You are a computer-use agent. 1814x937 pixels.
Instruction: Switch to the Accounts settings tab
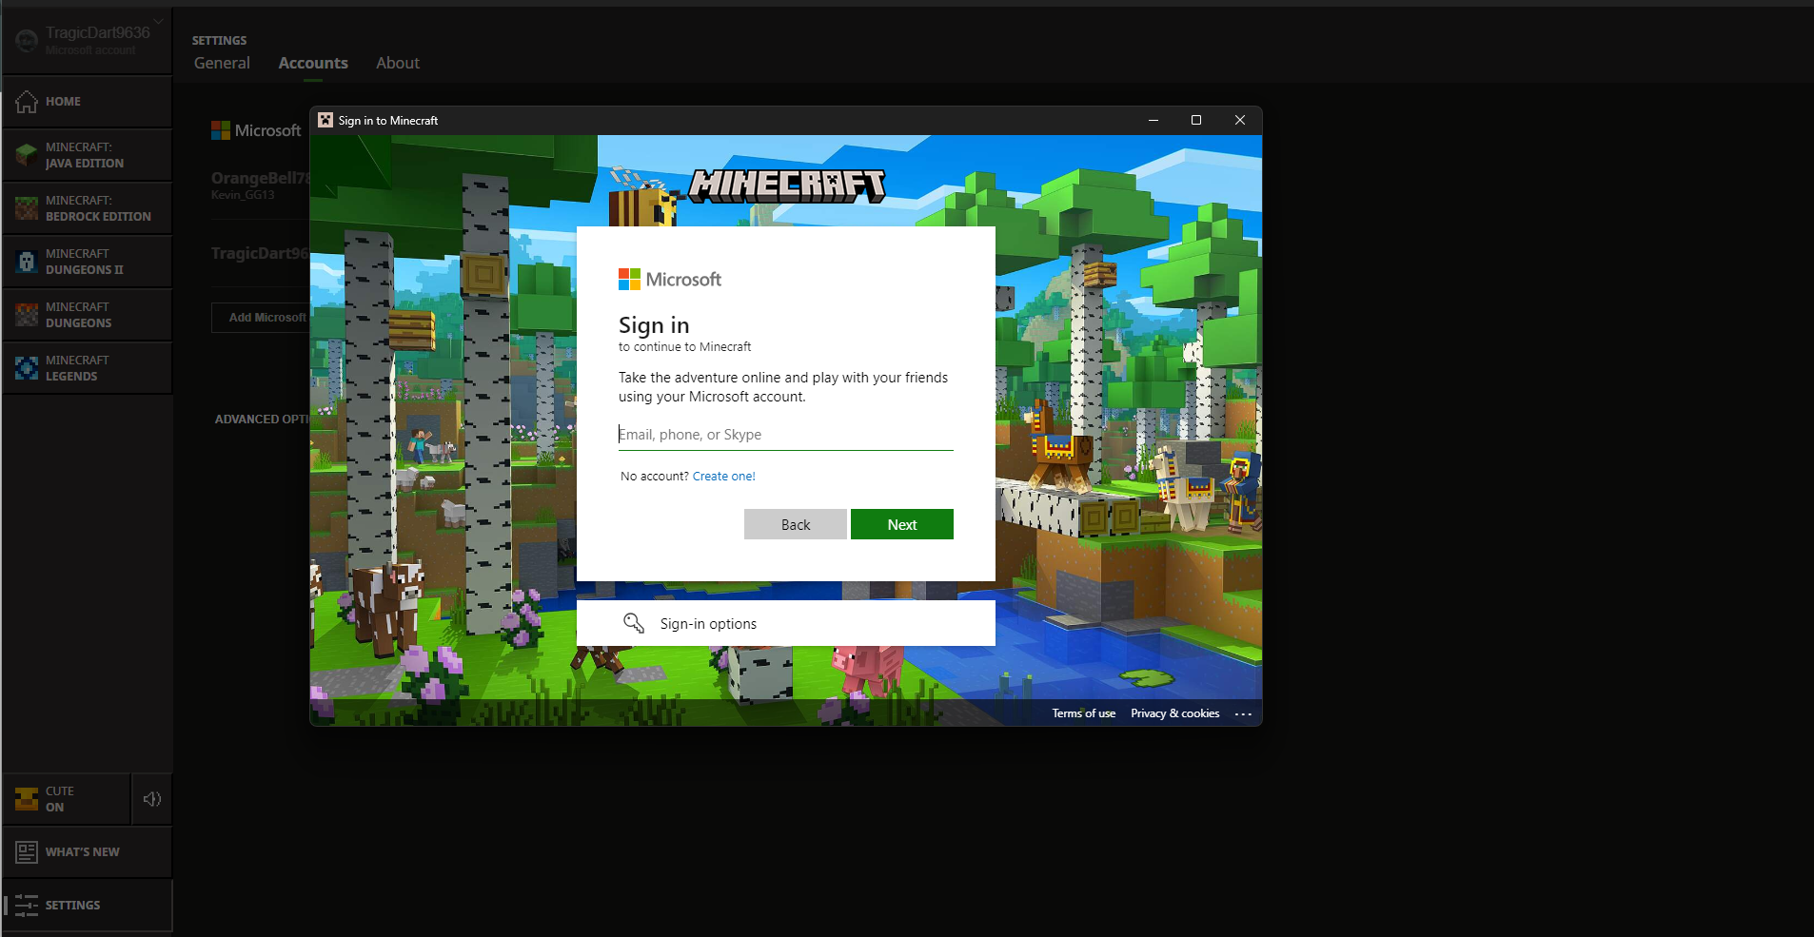[313, 63]
